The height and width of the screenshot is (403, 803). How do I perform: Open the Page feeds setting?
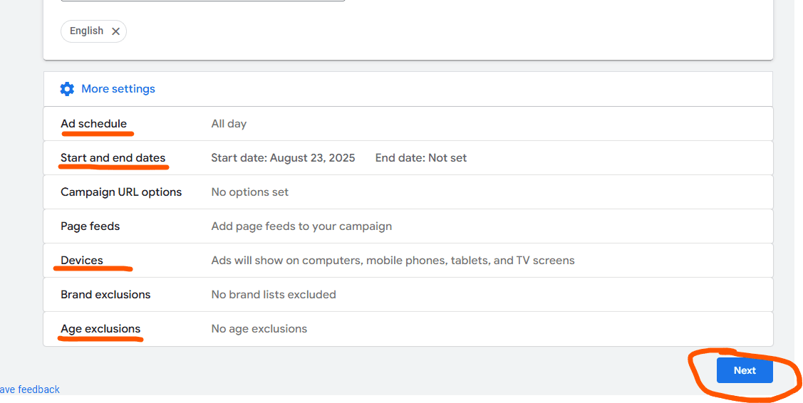90,226
